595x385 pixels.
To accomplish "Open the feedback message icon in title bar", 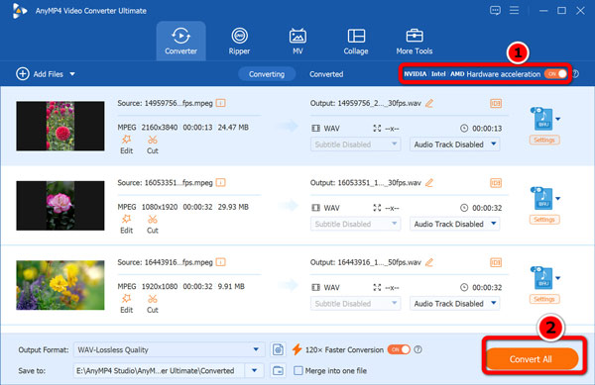I will [495, 11].
